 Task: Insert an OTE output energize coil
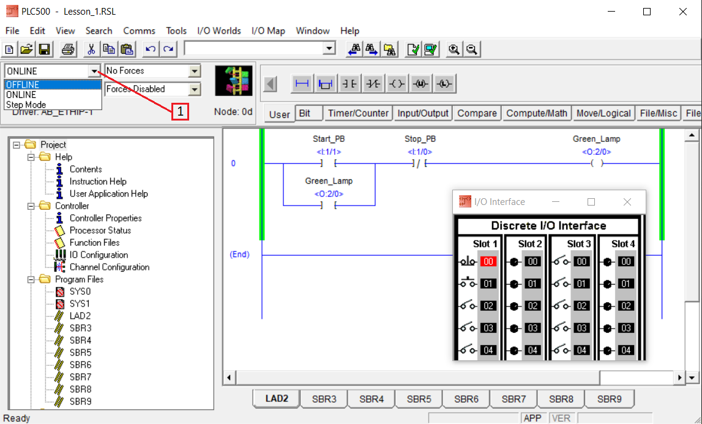point(397,84)
